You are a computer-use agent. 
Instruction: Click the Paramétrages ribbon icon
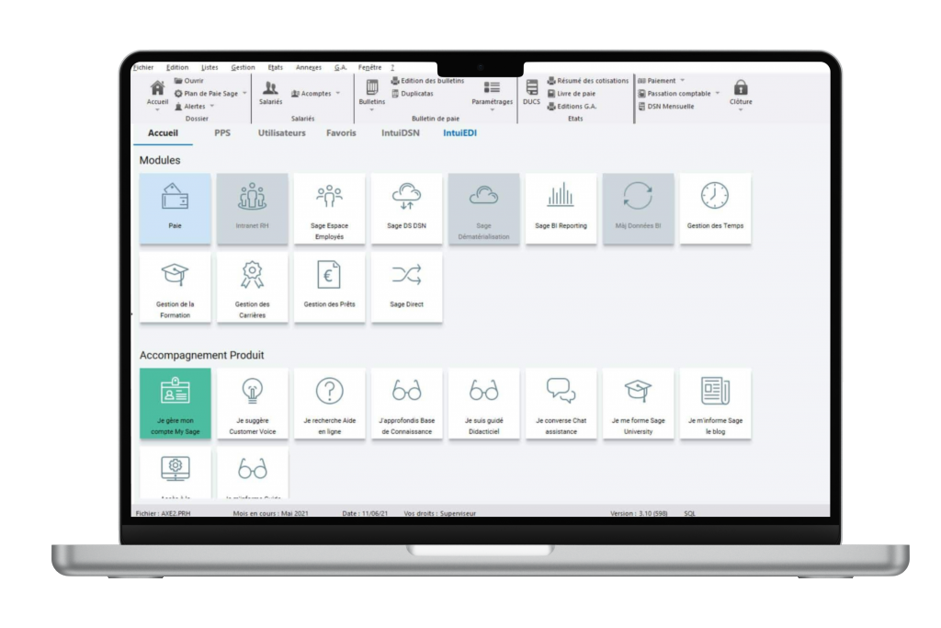click(493, 87)
